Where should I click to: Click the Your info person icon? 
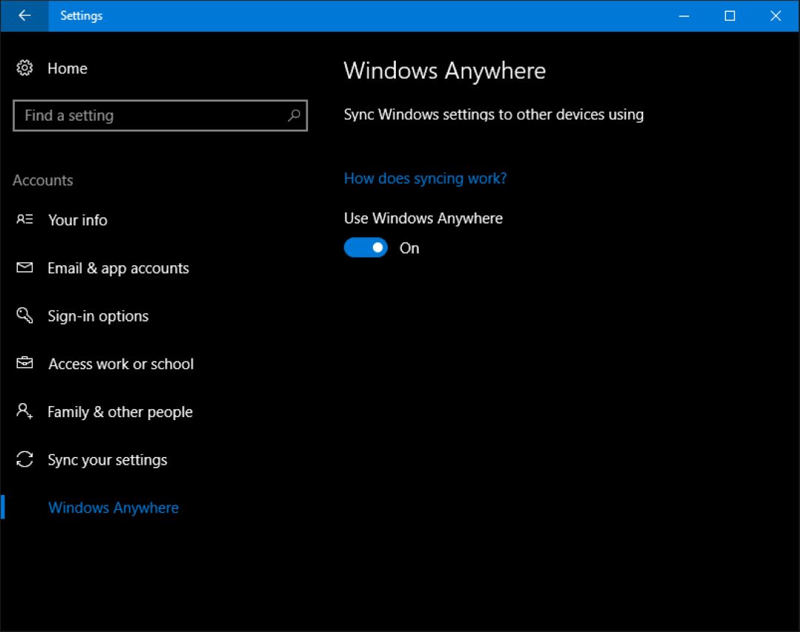click(x=24, y=220)
